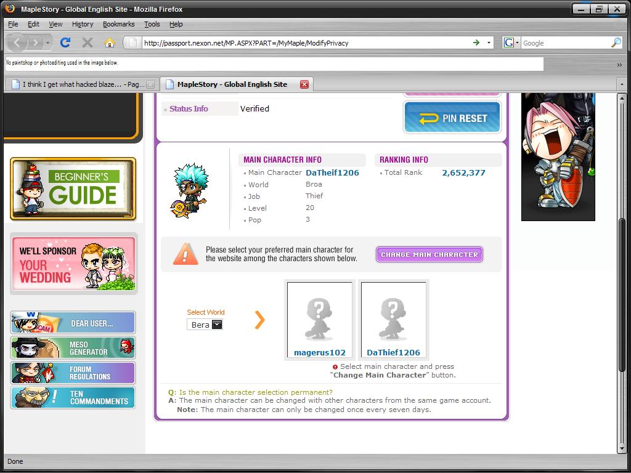Click the search magnifier icon
This screenshot has width=631, height=473.
616,42
